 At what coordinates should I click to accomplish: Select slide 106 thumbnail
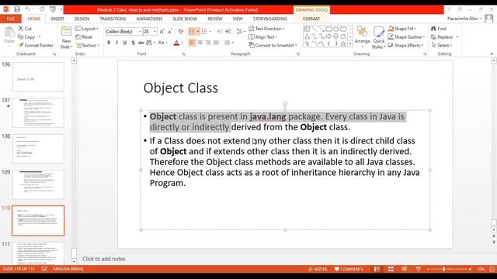(x=38, y=77)
